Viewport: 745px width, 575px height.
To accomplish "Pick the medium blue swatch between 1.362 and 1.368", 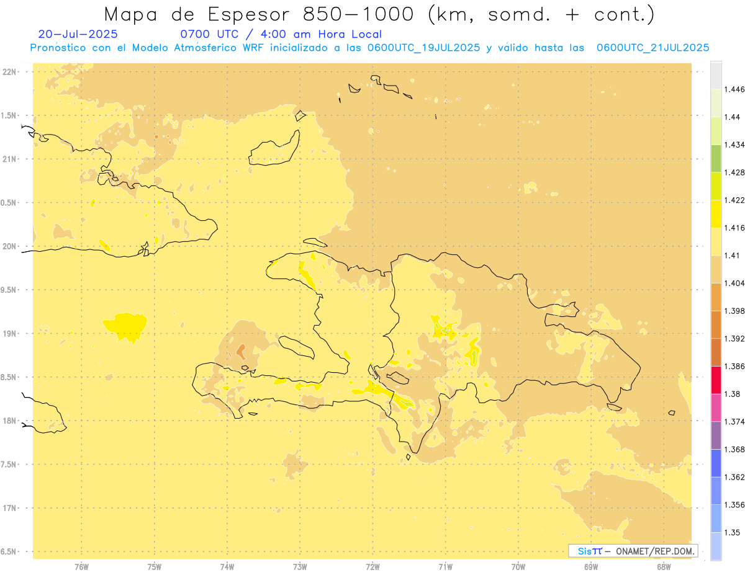I will click(716, 463).
